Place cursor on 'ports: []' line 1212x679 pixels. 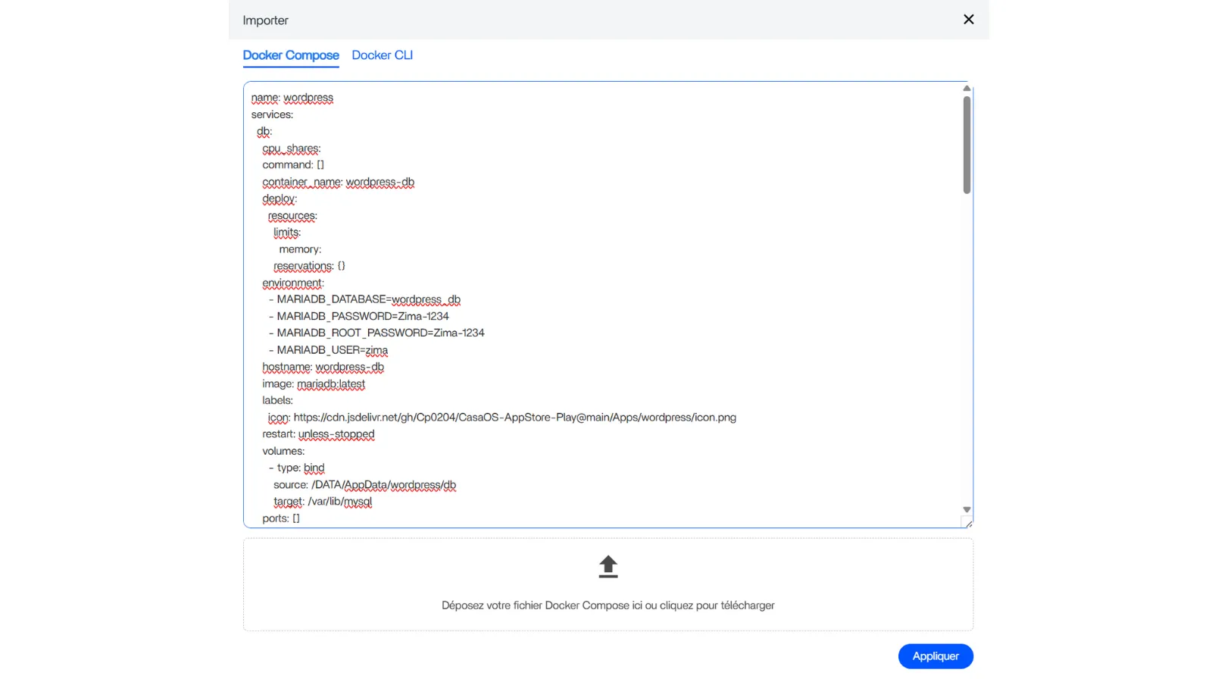click(281, 518)
